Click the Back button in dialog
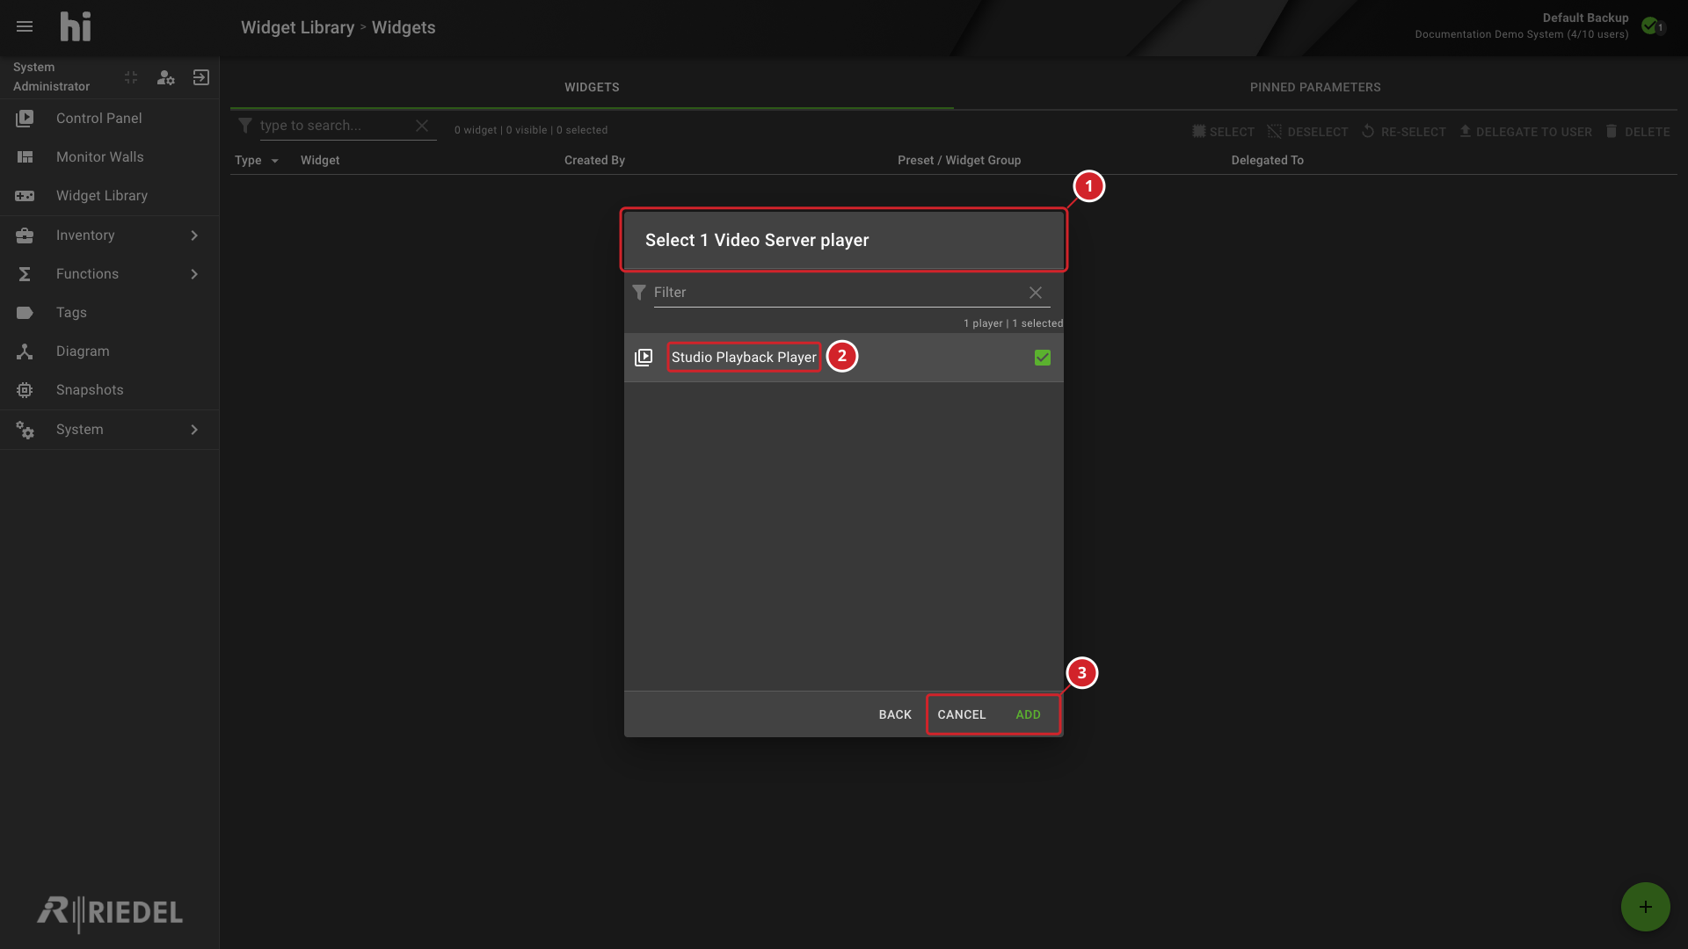The height and width of the screenshot is (949, 1688). point(895,714)
